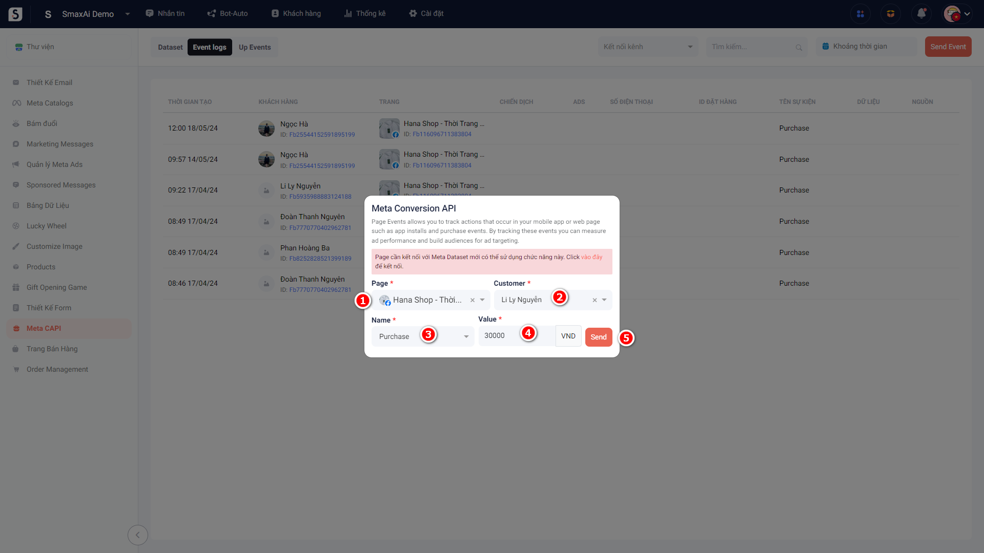The height and width of the screenshot is (553, 984).
Task: Switch to the Dataset tab
Action: (170, 47)
